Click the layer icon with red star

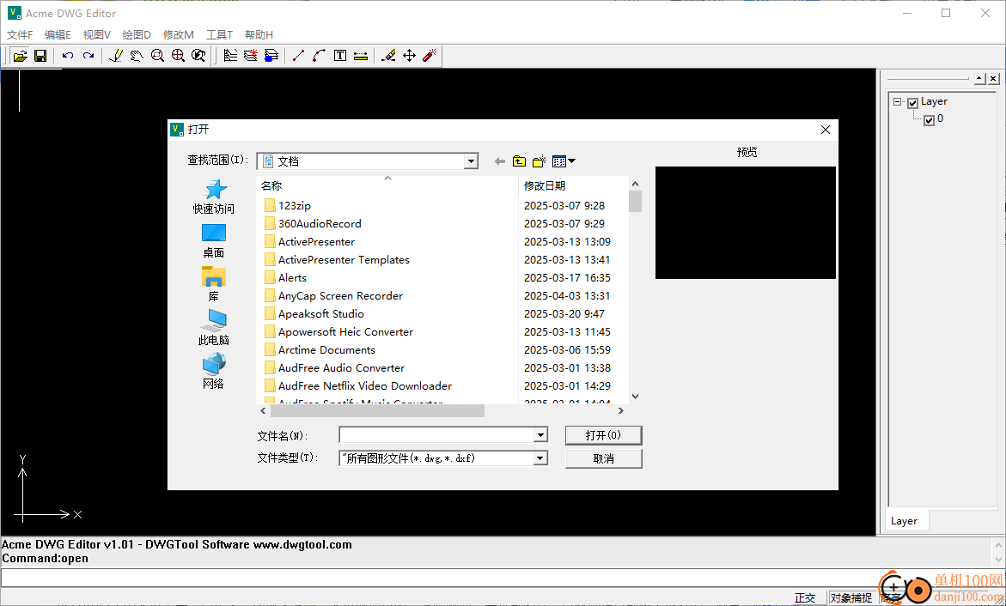click(x=251, y=56)
